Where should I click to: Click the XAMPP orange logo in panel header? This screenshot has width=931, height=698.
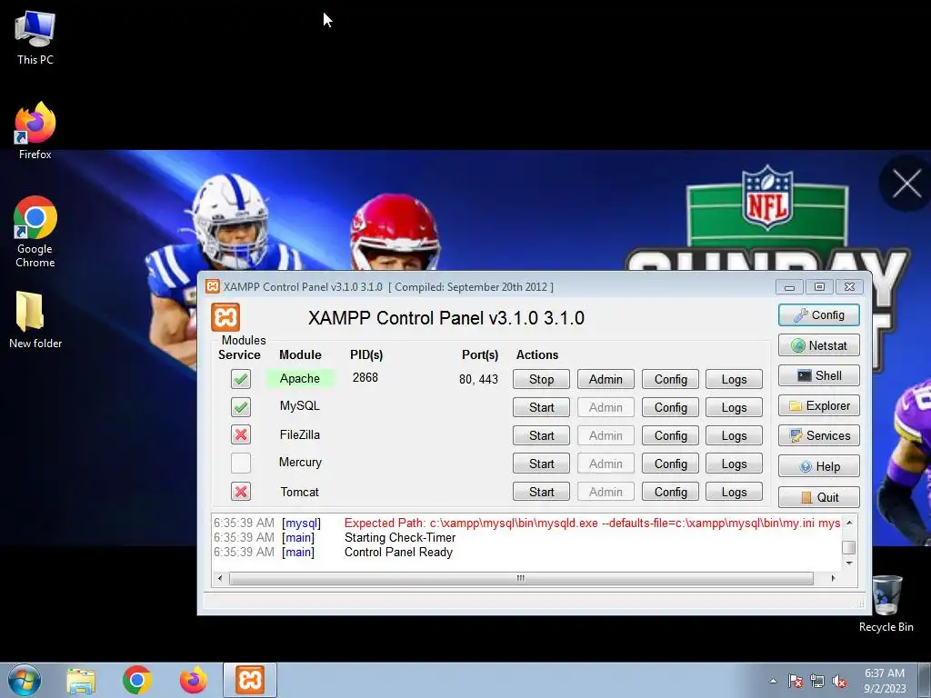pyautogui.click(x=225, y=317)
